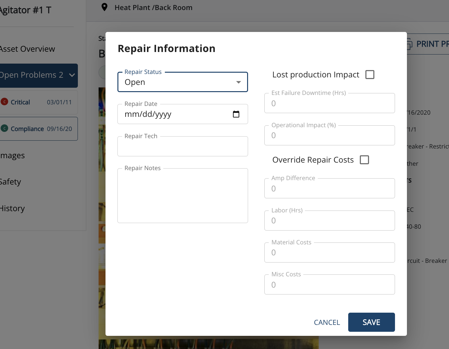Select the Est Failure Downtime field
The height and width of the screenshot is (349, 449).
pos(329,103)
